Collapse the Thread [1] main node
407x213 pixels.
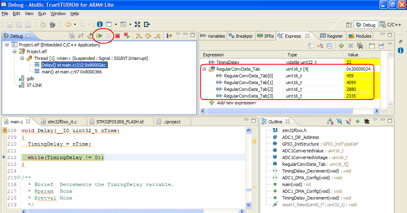[x=22, y=58]
